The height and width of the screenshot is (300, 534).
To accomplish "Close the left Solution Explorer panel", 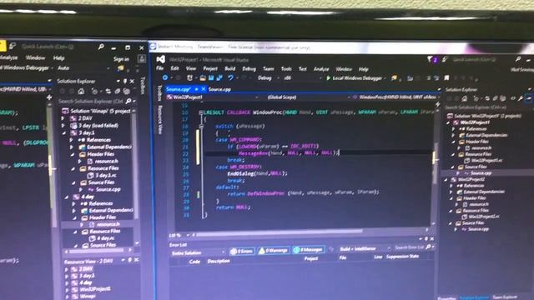I will (132, 81).
